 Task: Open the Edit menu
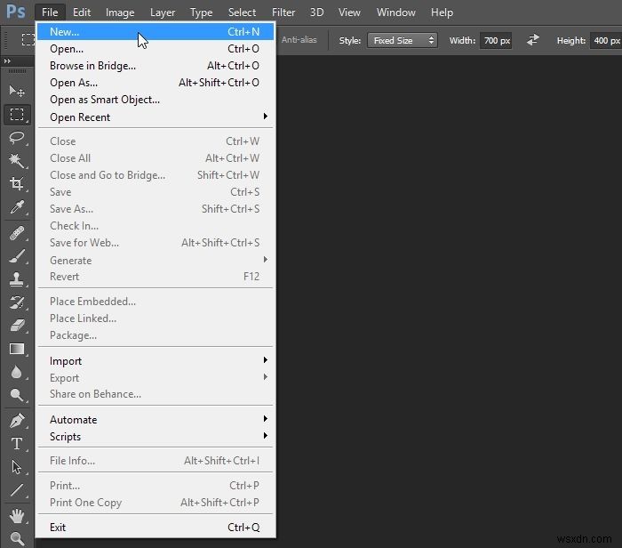coord(82,12)
